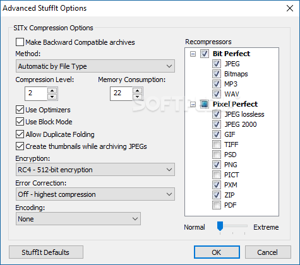Toggle the Pixel Perfect group checkbox
300x265 pixels.
(204, 104)
